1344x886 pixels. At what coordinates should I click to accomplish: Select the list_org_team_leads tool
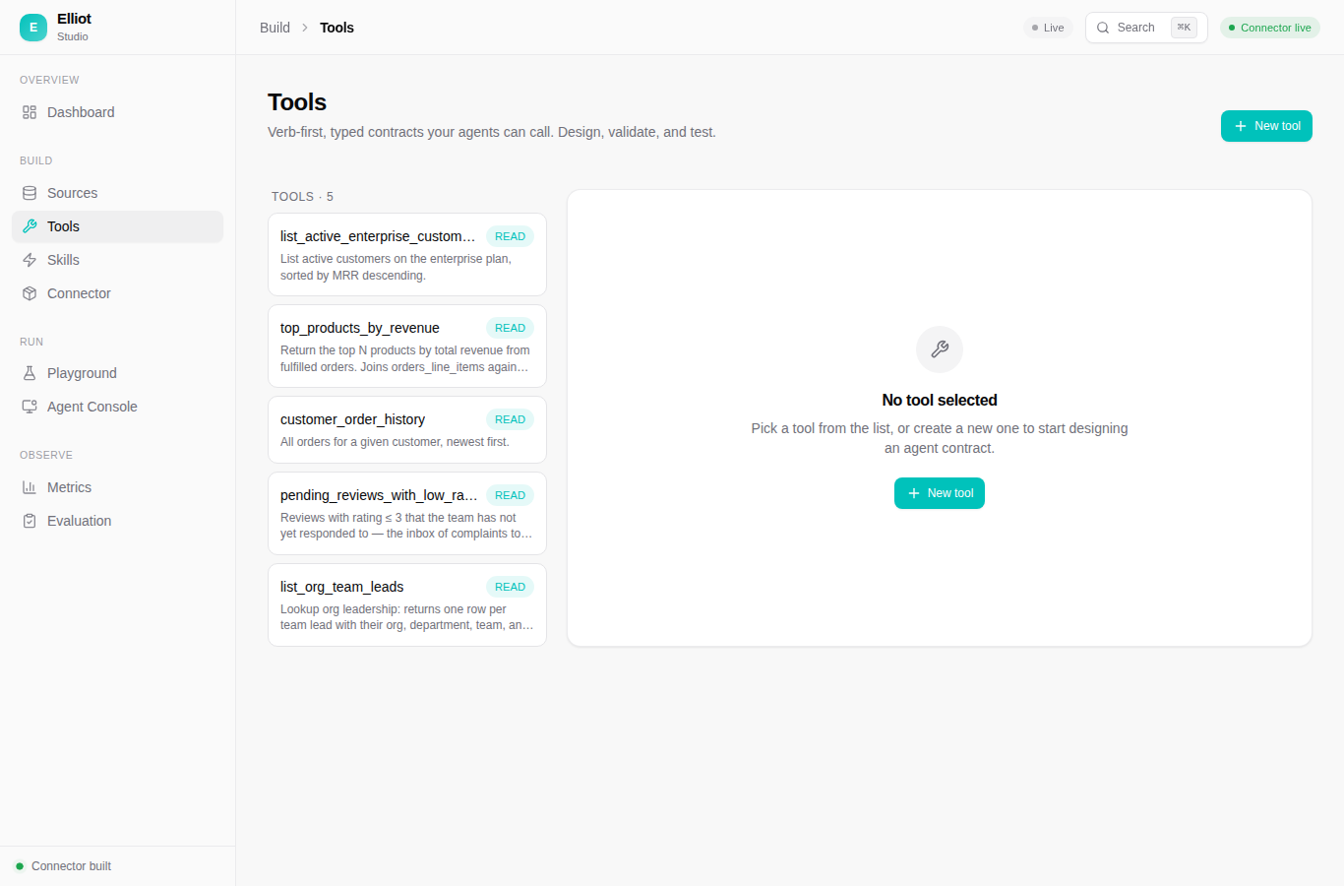pos(407,605)
